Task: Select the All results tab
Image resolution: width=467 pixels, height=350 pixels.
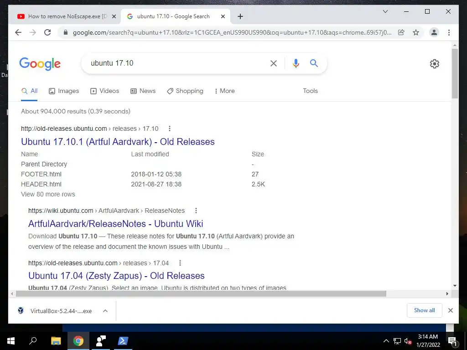Action: coord(29,91)
